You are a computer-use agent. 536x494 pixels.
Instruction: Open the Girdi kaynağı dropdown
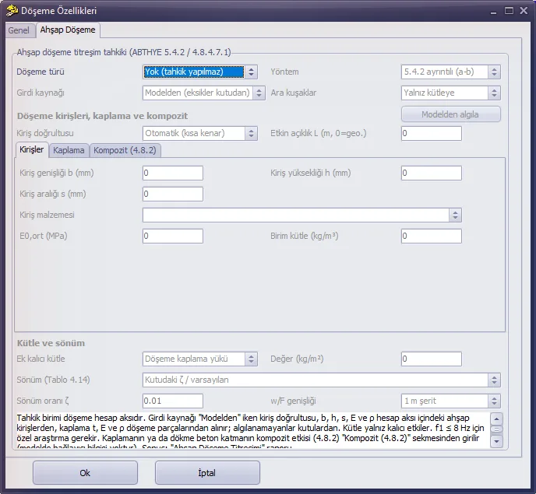[204, 93]
